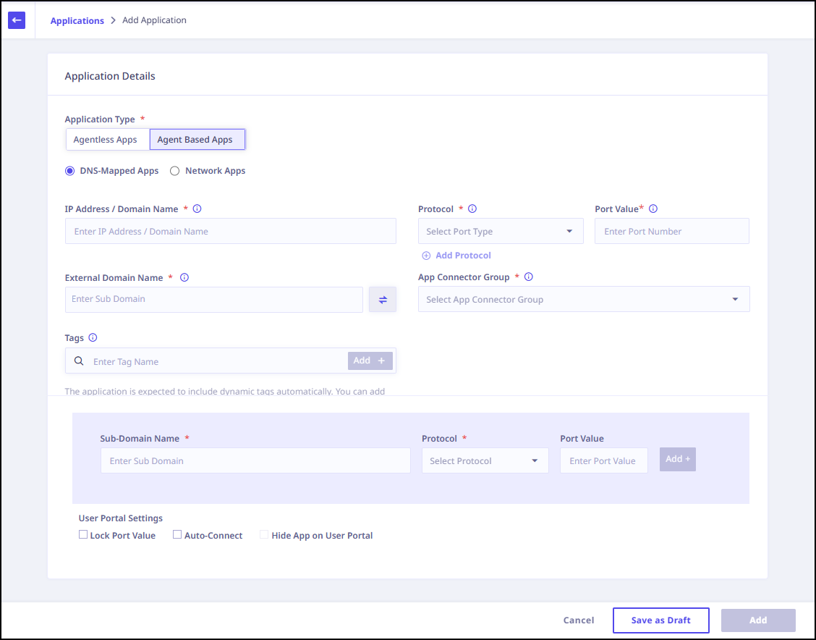Click info icon beside App Connector Group
The width and height of the screenshot is (816, 640).
click(528, 277)
